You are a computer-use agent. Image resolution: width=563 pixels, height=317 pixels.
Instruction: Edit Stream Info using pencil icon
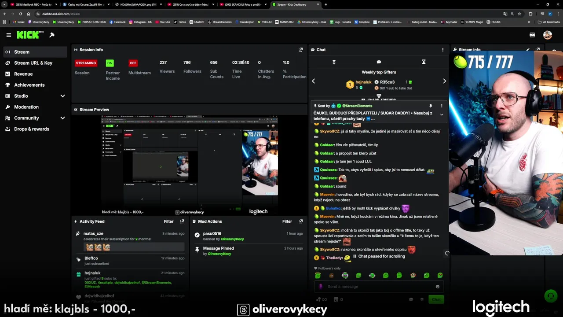click(528, 50)
